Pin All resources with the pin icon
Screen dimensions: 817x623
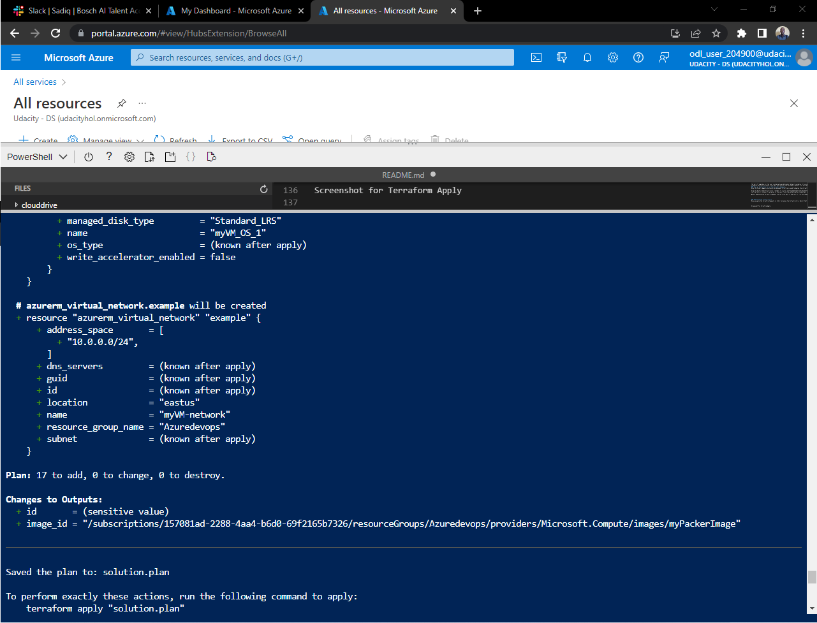[x=121, y=103]
